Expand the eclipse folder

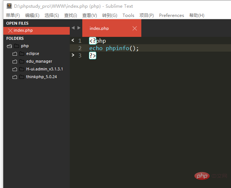click(15, 54)
